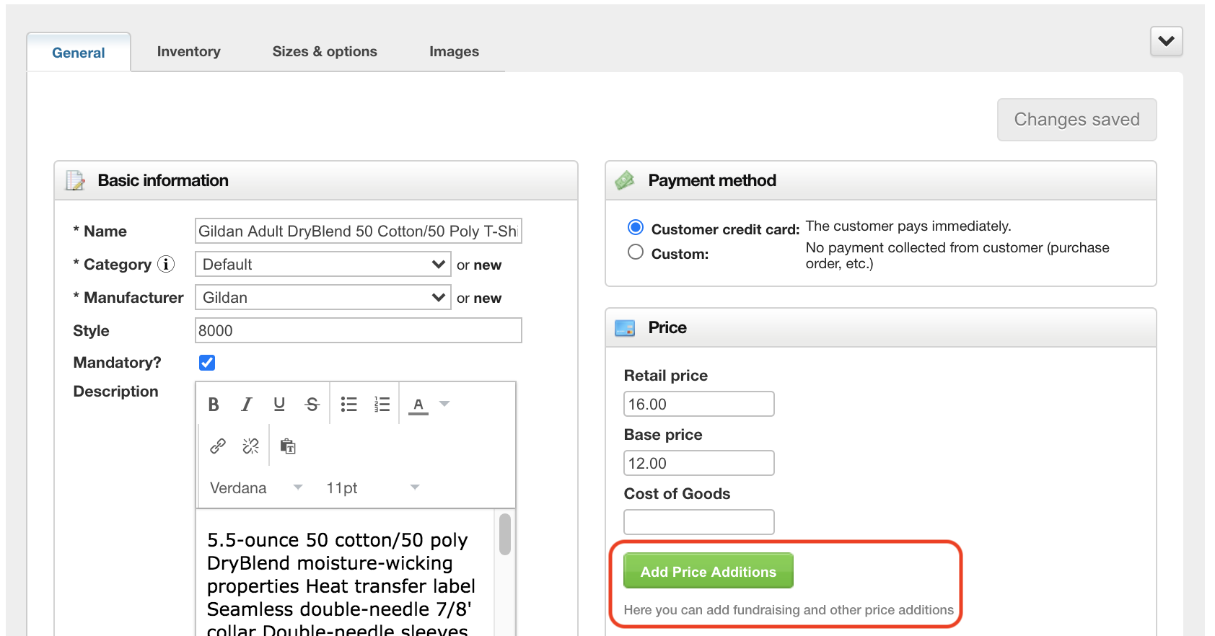
Task: Insert a numbered list
Action: click(382, 405)
